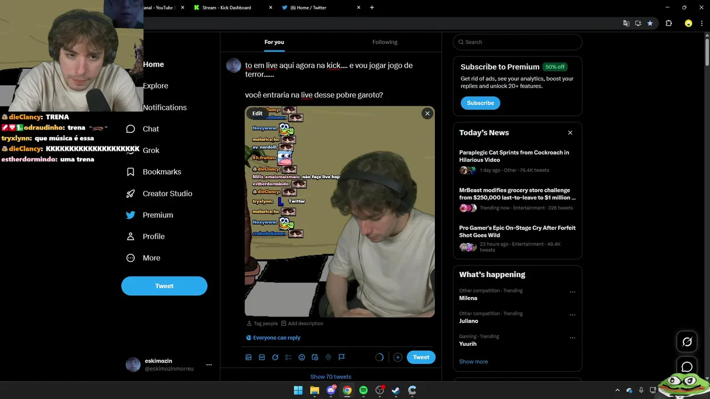Open MrBeast grocery store challenge story
710x399 pixels.
[518, 199]
